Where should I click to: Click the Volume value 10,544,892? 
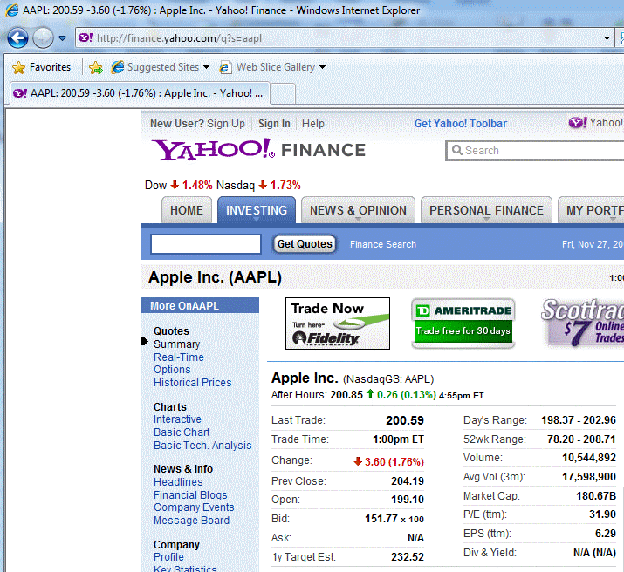click(x=589, y=458)
